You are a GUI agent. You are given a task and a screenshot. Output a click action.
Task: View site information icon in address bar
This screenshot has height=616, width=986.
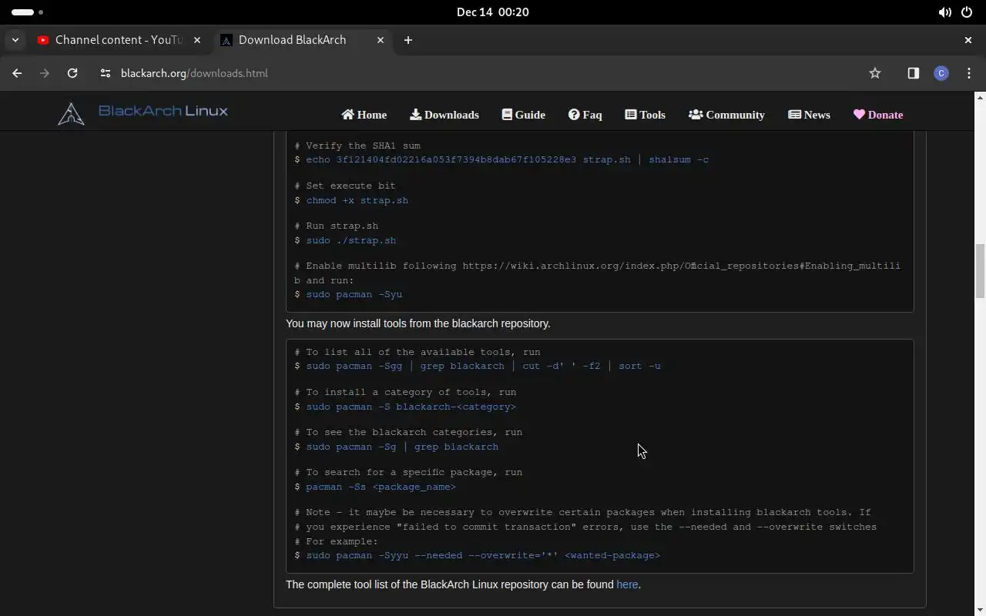point(106,73)
